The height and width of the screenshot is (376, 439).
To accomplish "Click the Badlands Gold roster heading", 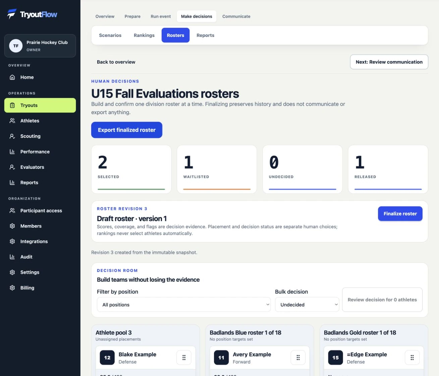I will pyautogui.click(x=360, y=333).
